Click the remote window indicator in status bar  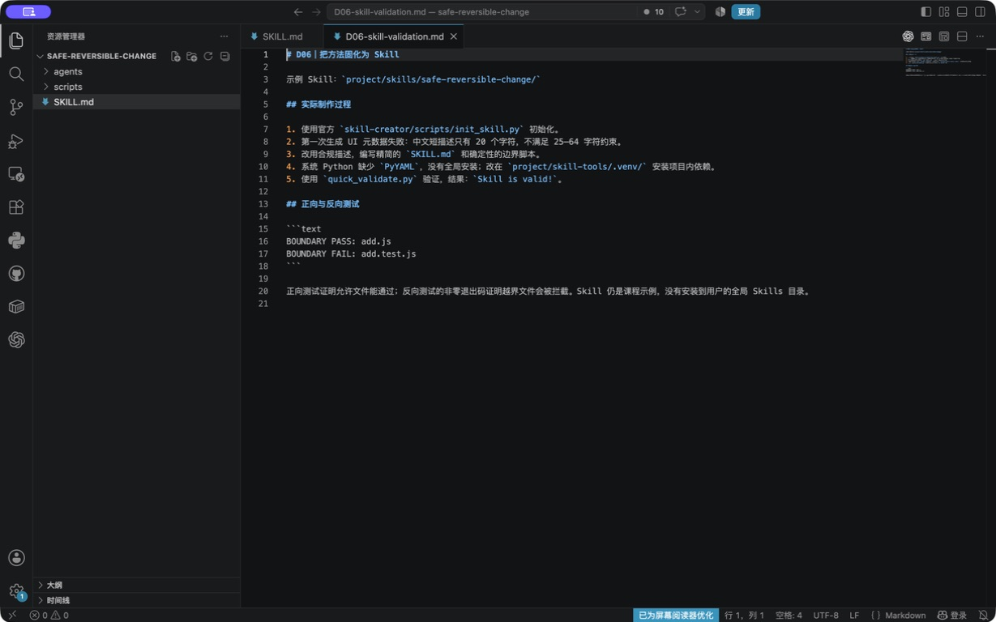coord(12,616)
